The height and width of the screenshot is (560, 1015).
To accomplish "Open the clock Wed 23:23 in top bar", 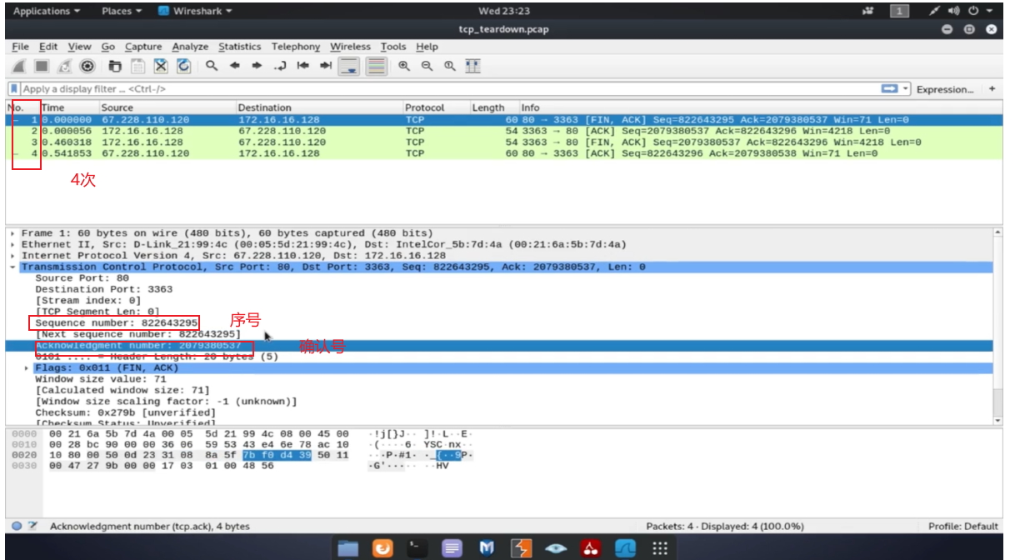I will [x=504, y=11].
